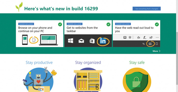178x92 pixels.
Task: Click the Insider Exclusive badge on Browse card
Action: (x=26, y=24)
